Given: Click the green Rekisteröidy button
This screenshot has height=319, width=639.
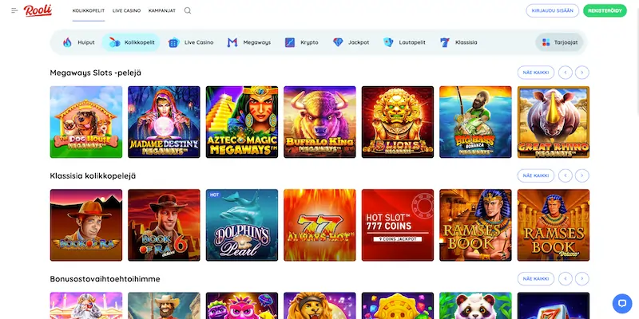Looking at the screenshot, I should click(605, 10).
